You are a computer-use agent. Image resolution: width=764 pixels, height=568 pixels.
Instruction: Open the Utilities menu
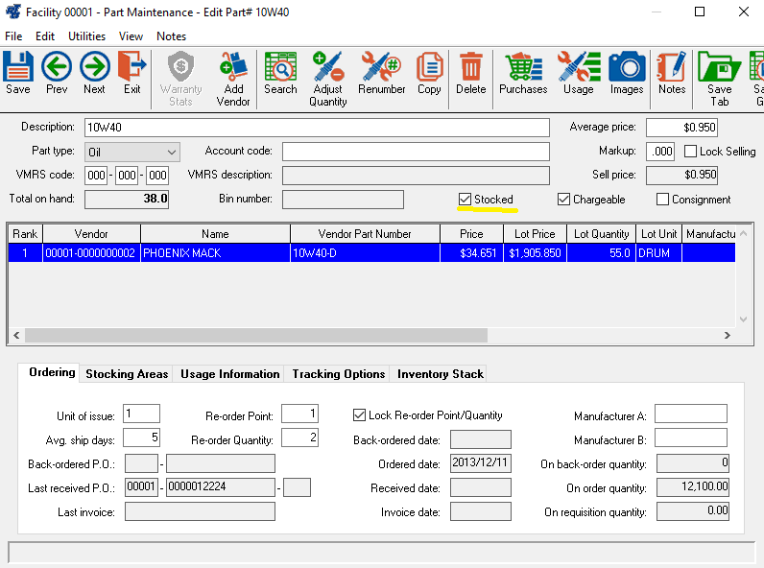[x=86, y=36]
